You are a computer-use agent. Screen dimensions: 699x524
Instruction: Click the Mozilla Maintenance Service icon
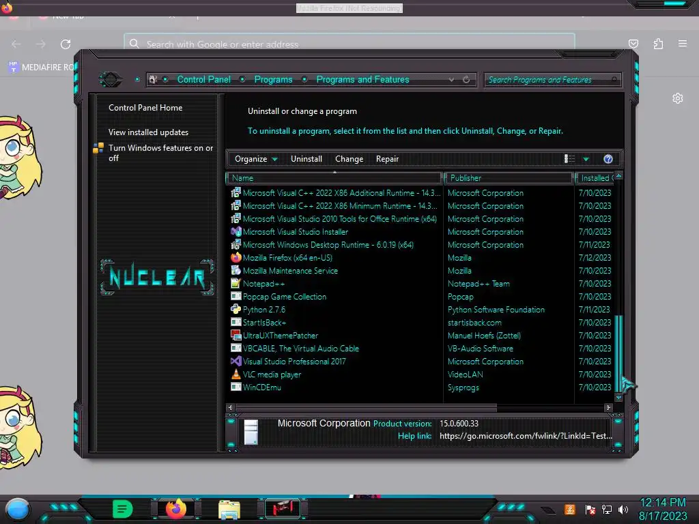coord(236,270)
